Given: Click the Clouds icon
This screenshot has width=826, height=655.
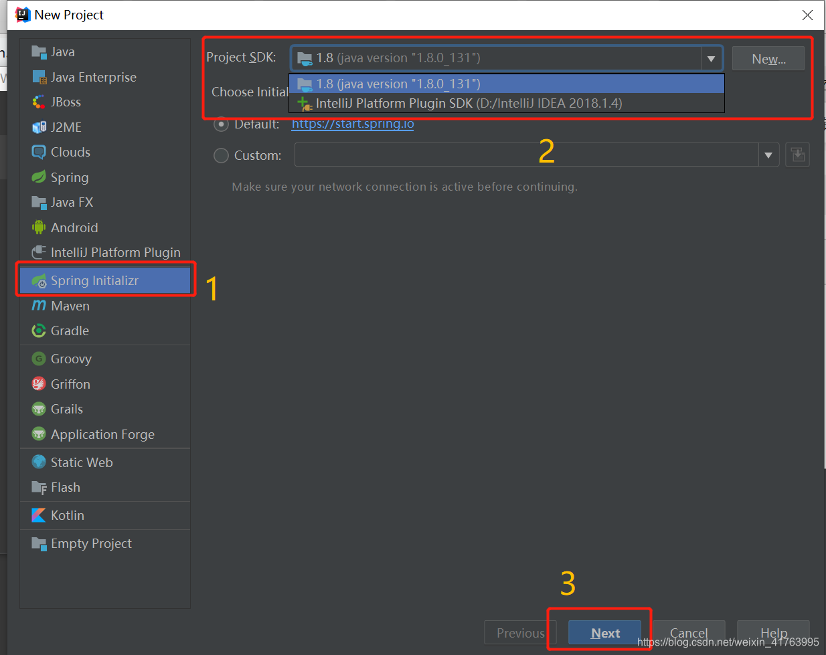Looking at the screenshot, I should (x=39, y=152).
